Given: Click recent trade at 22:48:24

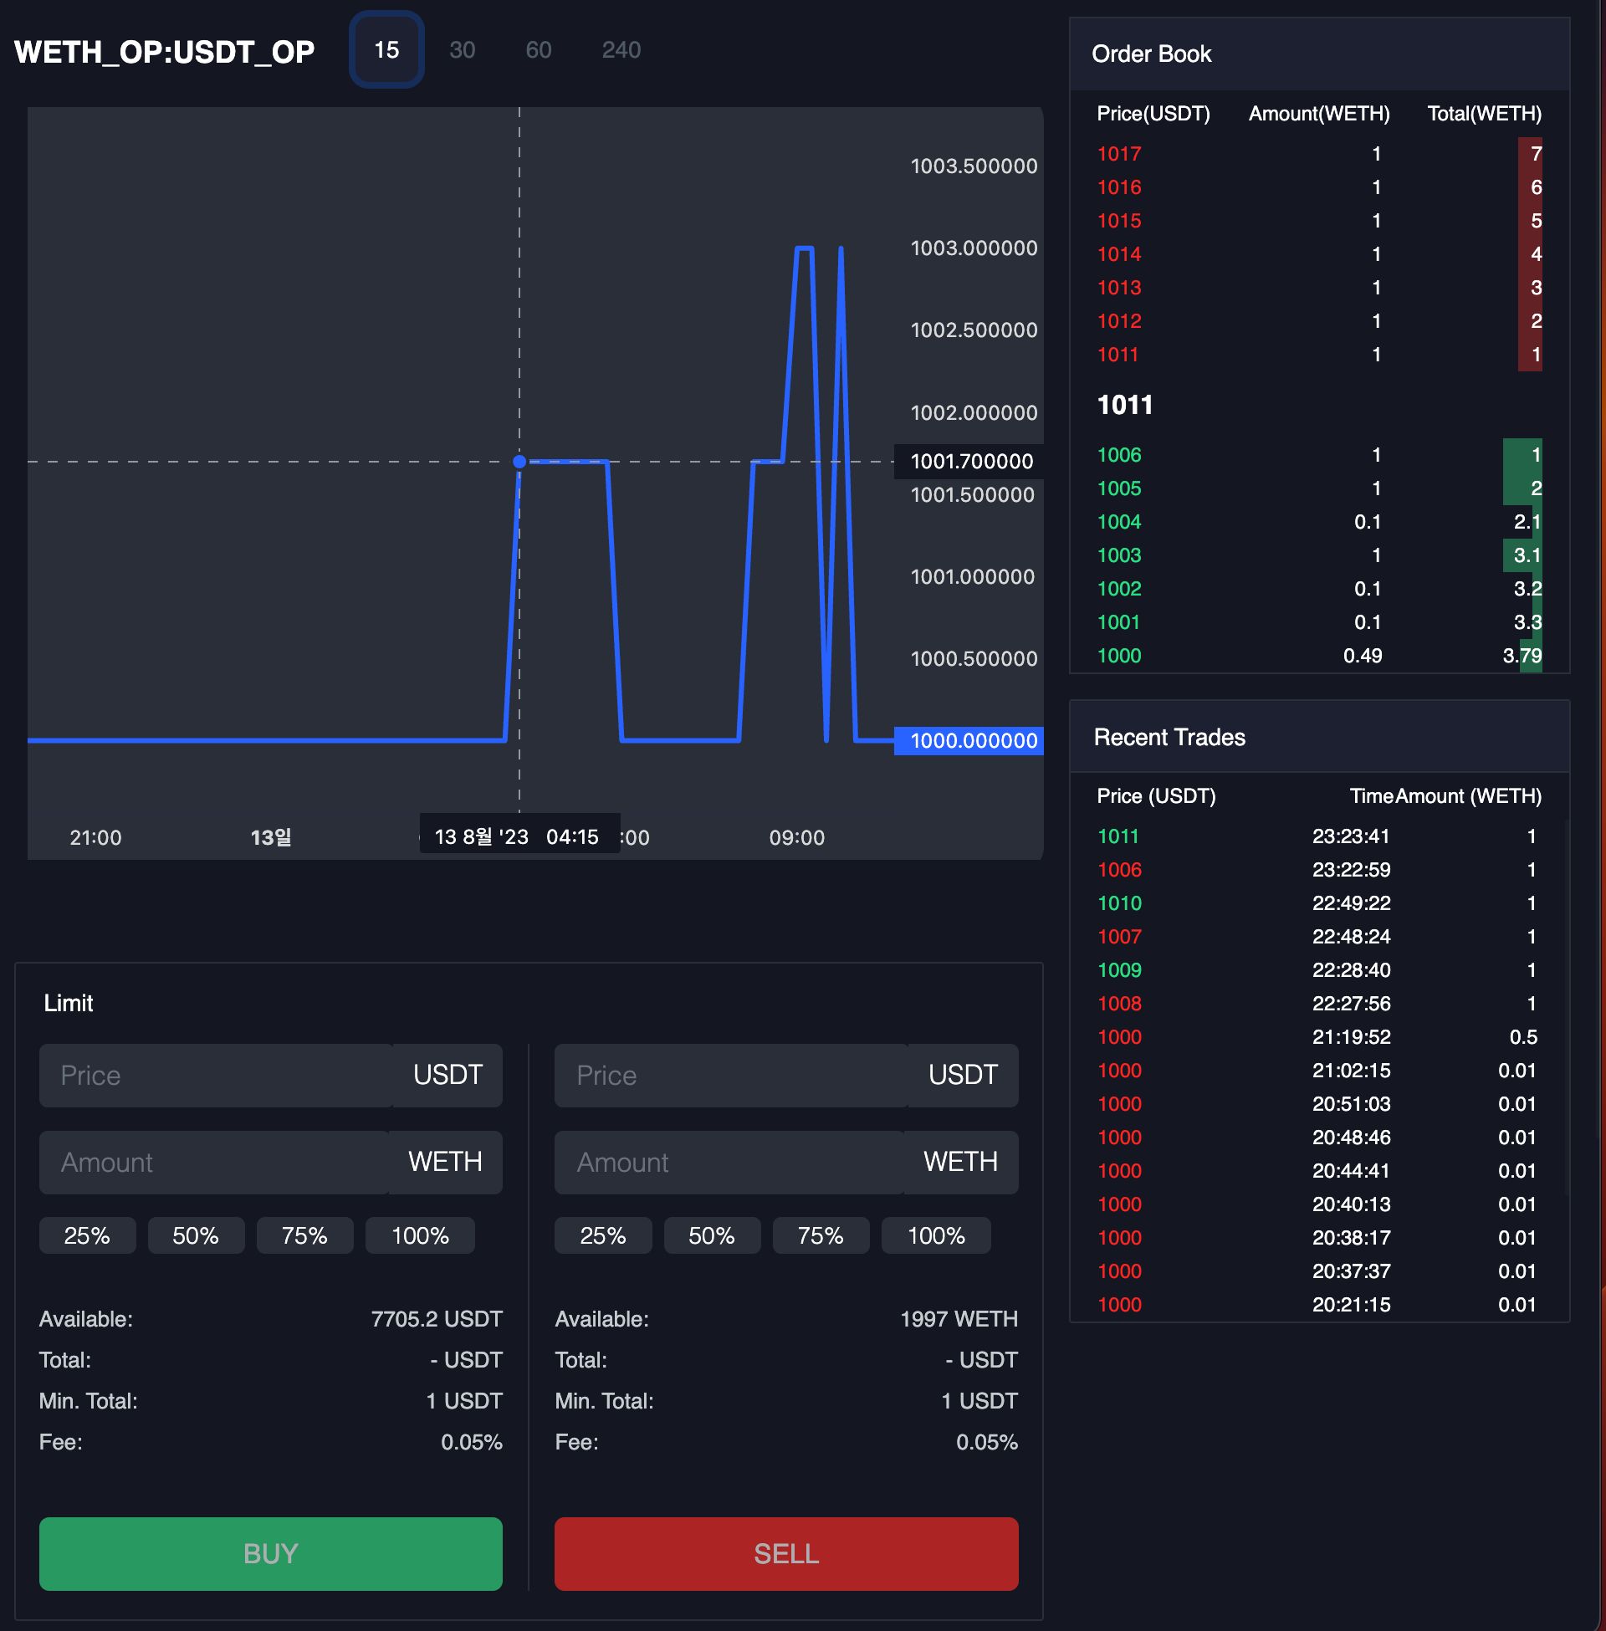Looking at the screenshot, I should tap(1317, 936).
